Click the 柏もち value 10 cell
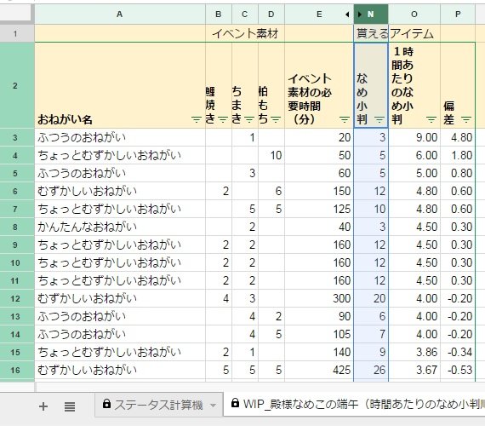The image size is (485, 426). tap(271, 156)
